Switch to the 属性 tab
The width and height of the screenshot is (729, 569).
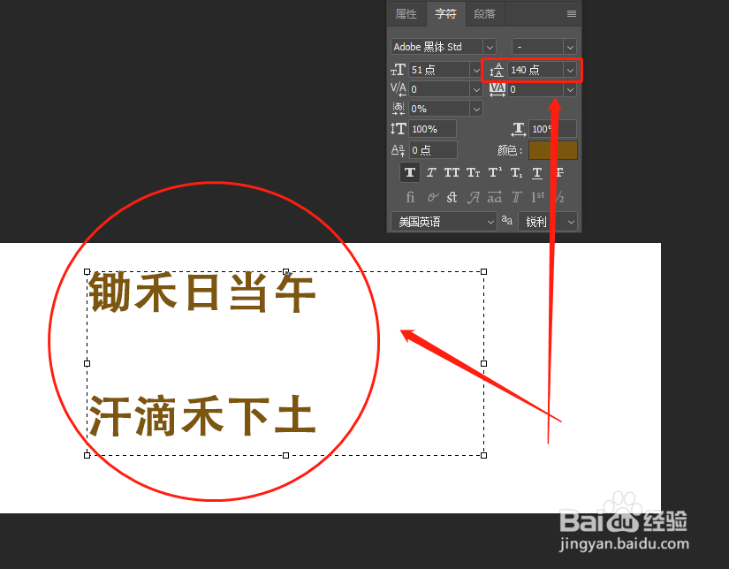click(x=406, y=14)
